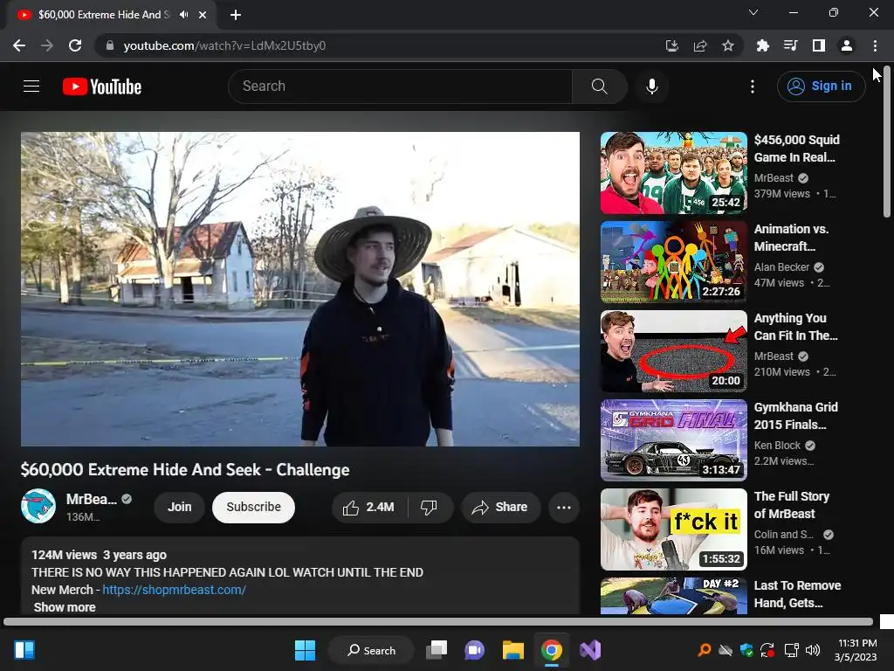The height and width of the screenshot is (671, 894).
Task: Open the Chrome three-dot menu
Action: [x=875, y=45]
